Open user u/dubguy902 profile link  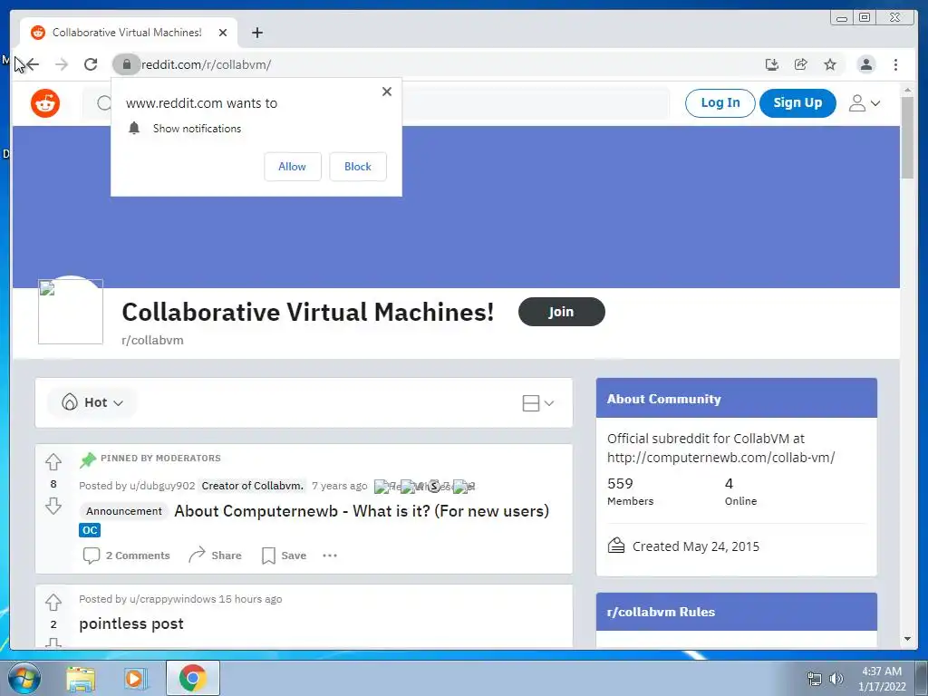point(162,486)
